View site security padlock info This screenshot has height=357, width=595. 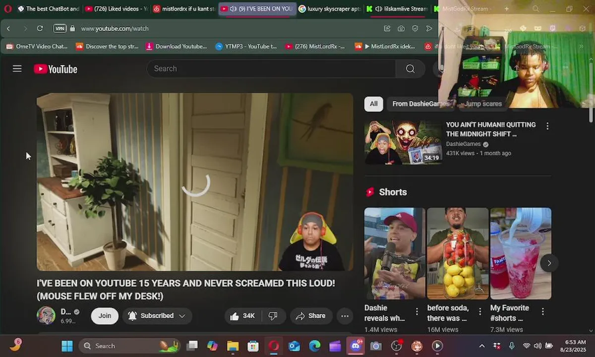(x=72, y=29)
